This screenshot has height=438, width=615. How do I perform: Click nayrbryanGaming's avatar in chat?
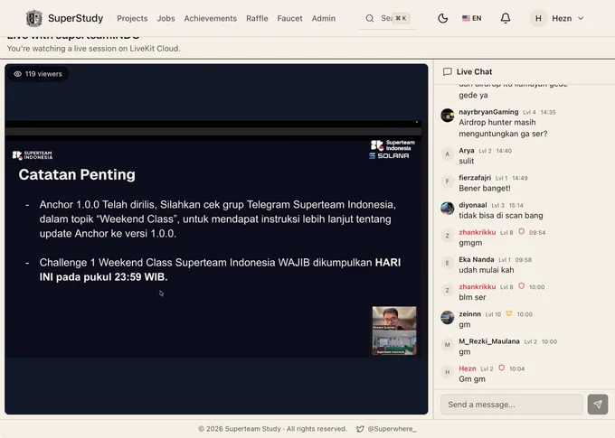coord(447,116)
